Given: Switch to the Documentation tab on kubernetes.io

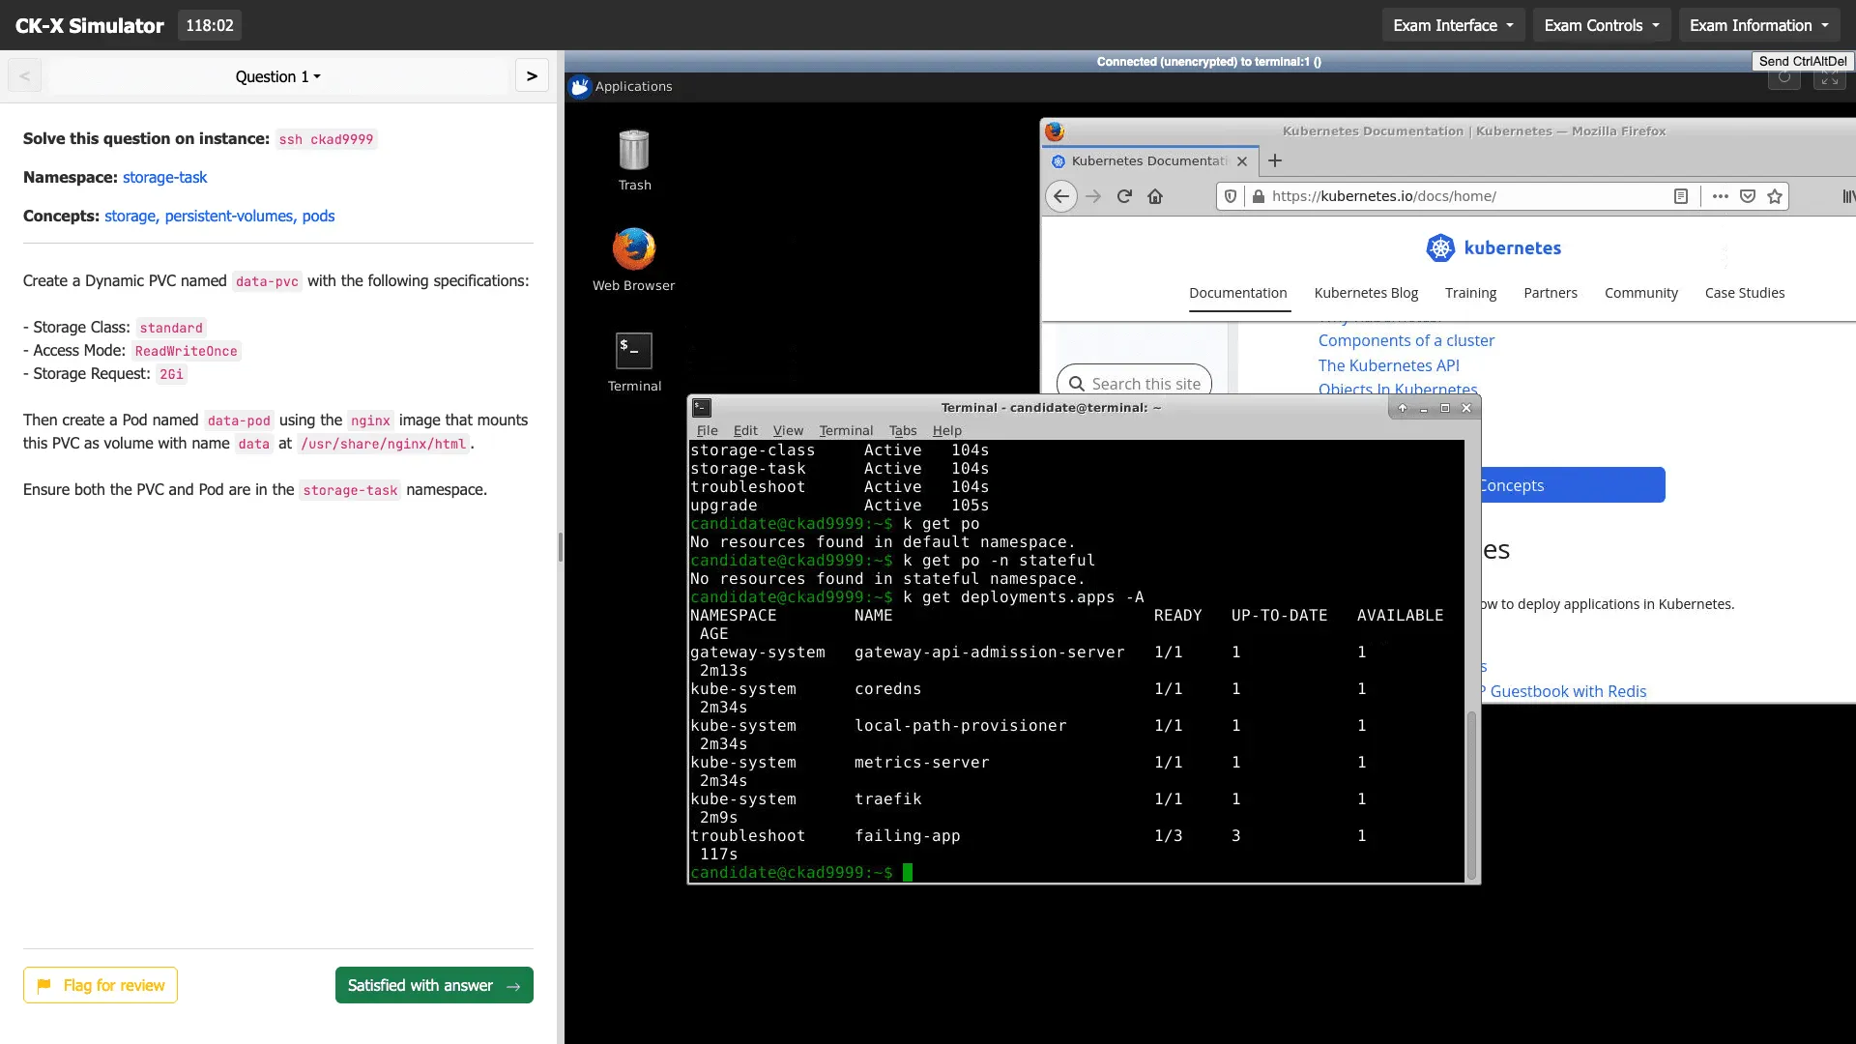Looking at the screenshot, I should coord(1238,293).
